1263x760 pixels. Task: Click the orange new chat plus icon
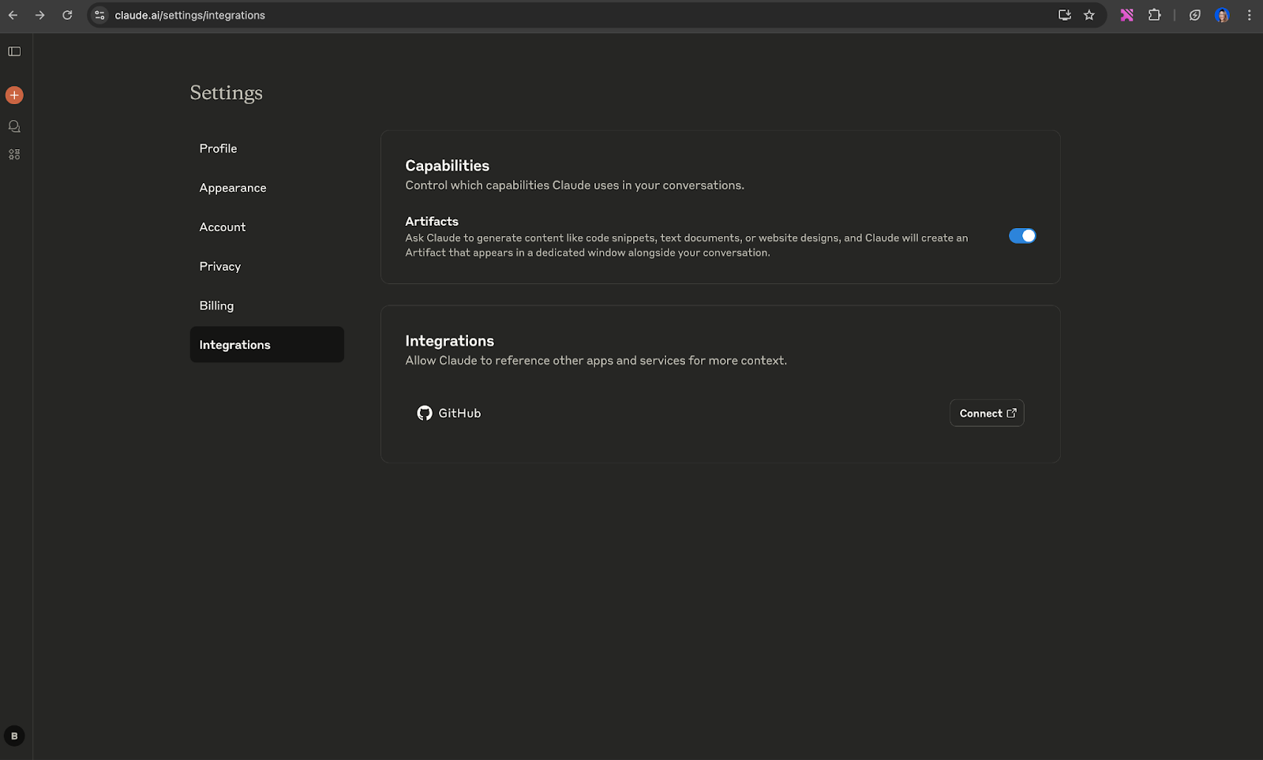coord(14,95)
